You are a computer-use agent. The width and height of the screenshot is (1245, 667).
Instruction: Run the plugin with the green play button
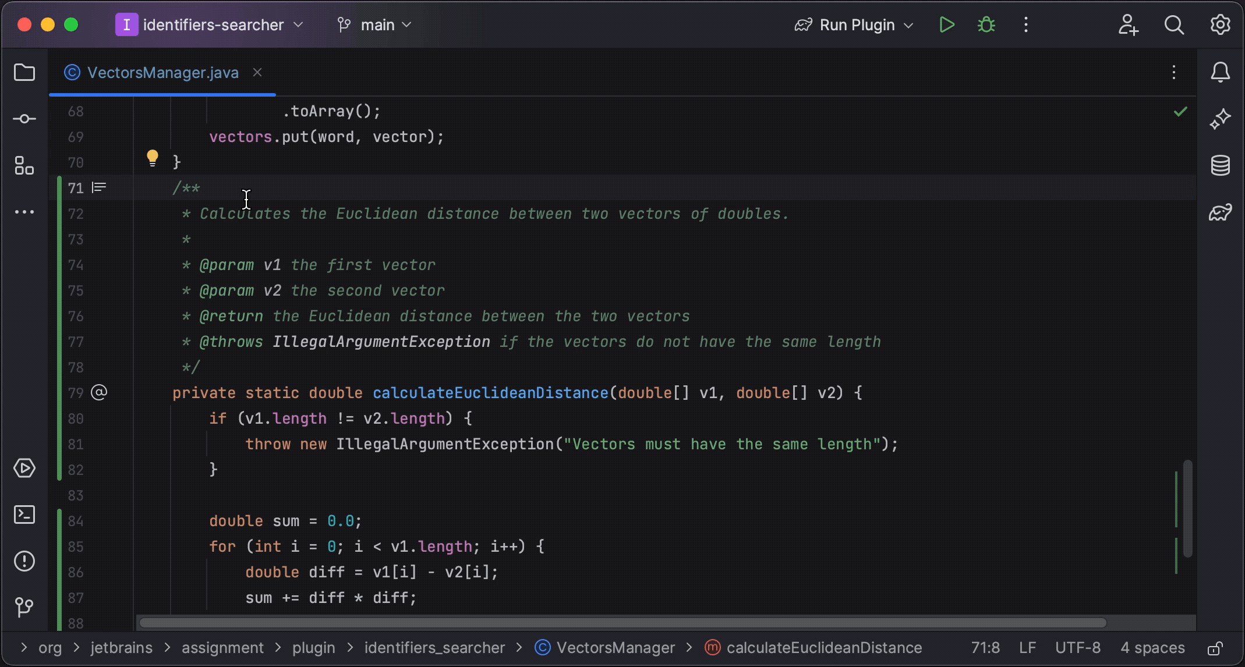[946, 24]
